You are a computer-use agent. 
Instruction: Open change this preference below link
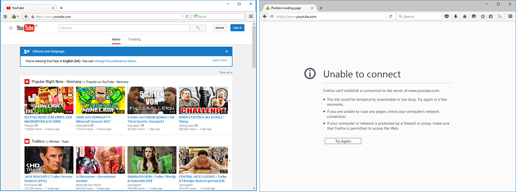[115, 61]
